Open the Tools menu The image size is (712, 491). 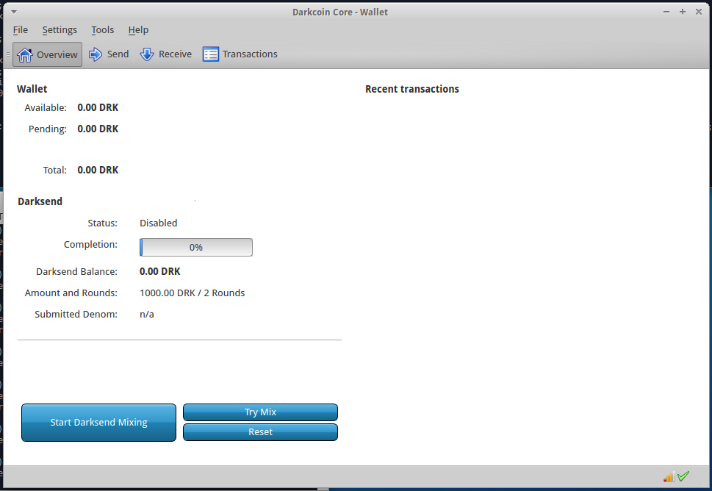[x=103, y=30]
